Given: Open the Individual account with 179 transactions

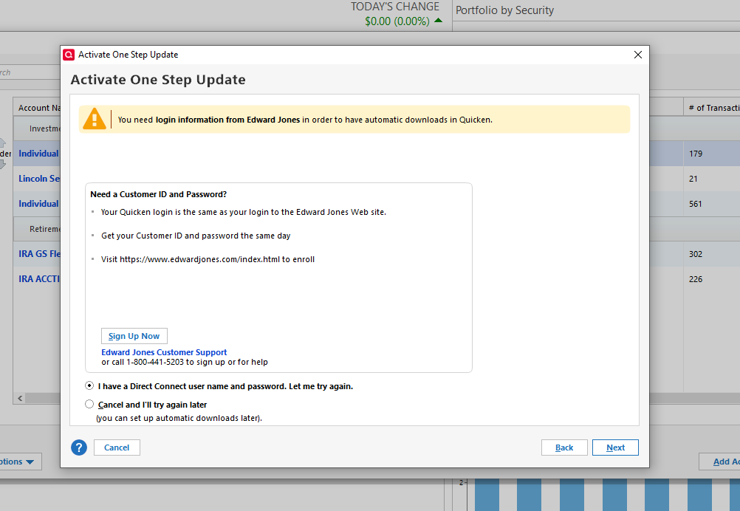Looking at the screenshot, I should (x=38, y=154).
